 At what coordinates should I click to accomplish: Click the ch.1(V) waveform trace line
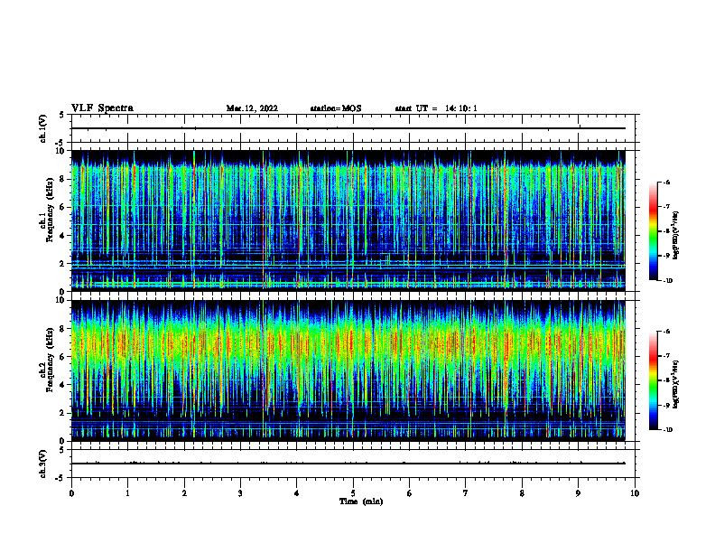coord(348,128)
